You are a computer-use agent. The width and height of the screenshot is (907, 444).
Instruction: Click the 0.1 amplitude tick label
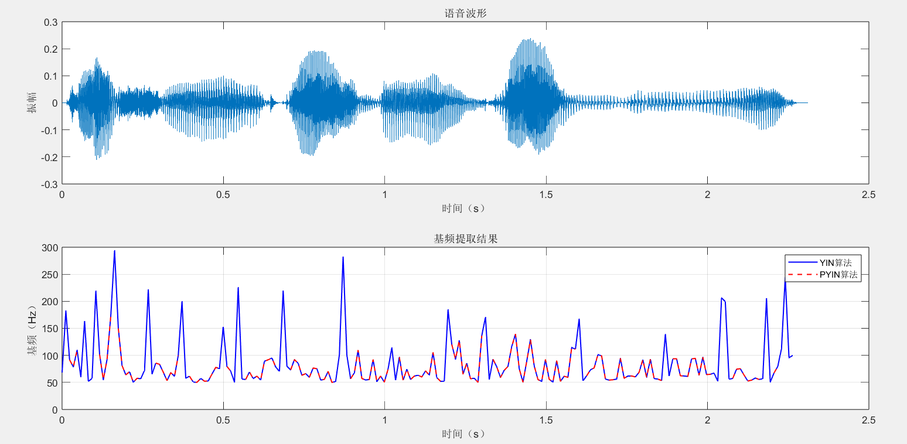52,76
